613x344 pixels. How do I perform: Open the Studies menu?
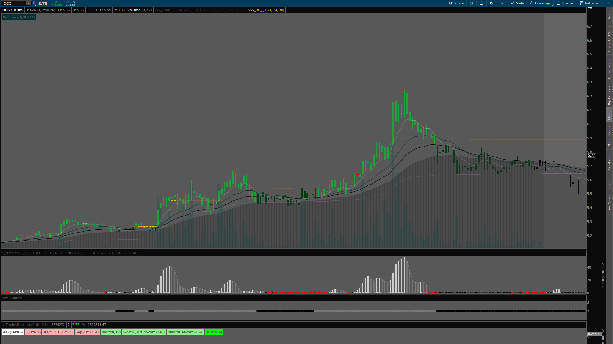[x=565, y=3]
